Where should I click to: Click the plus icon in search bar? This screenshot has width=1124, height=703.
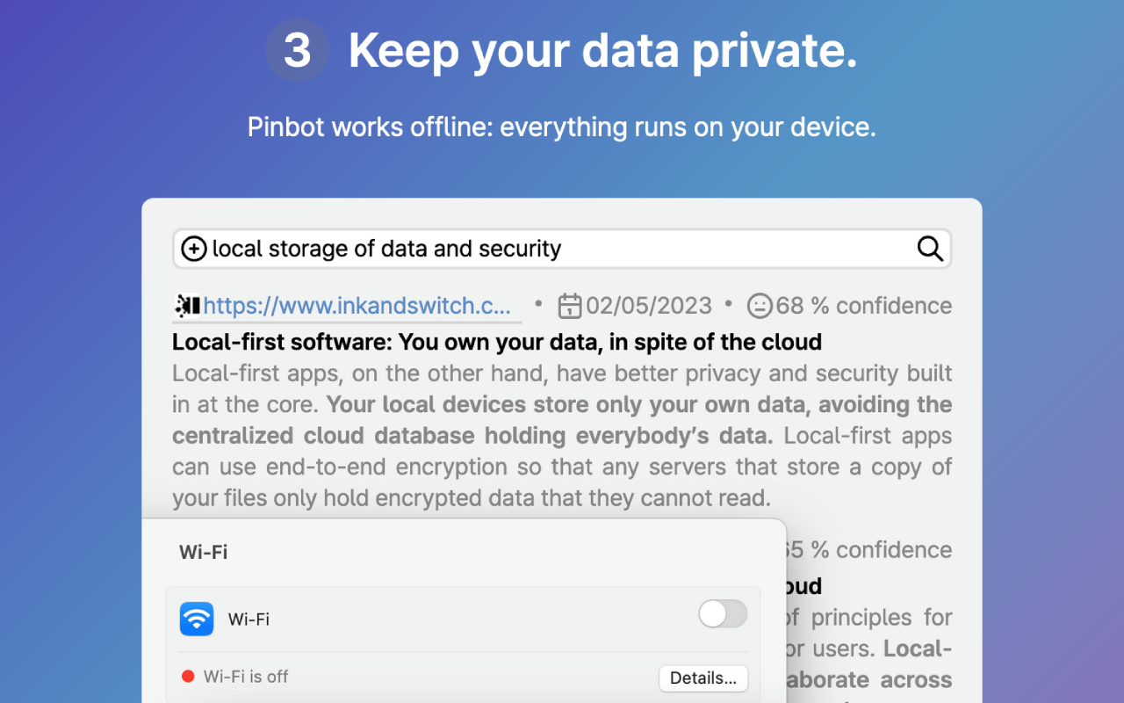tap(194, 249)
